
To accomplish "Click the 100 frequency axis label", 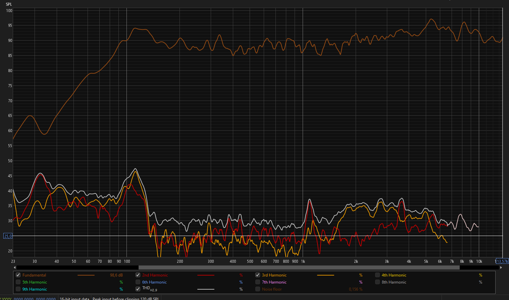I will coord(127,261).
